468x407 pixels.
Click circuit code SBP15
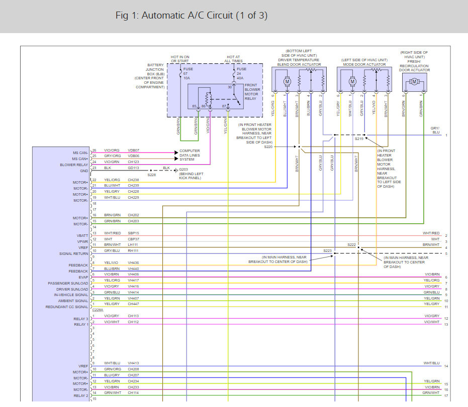[x=133, y=233]
